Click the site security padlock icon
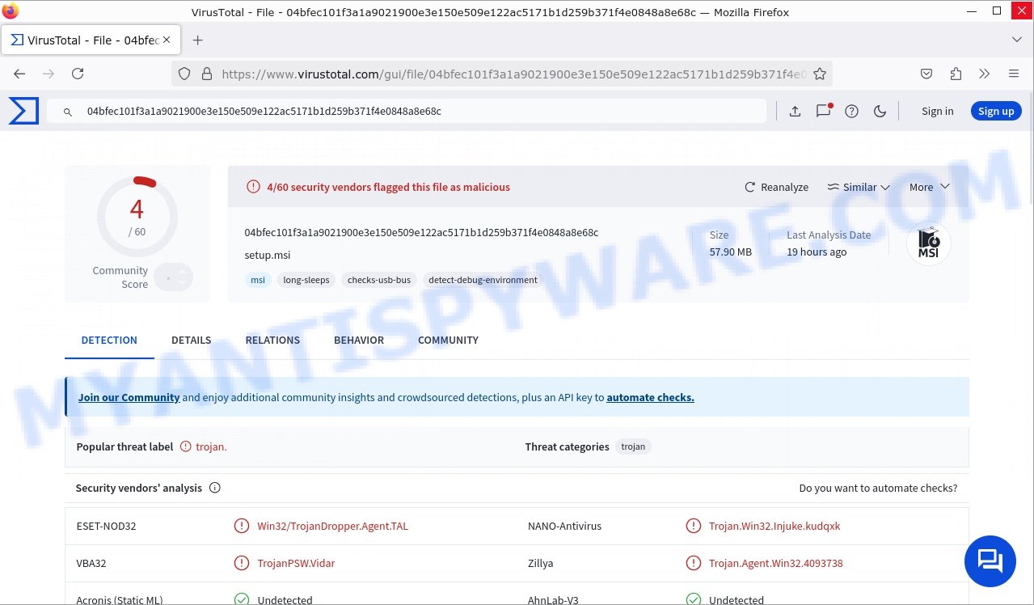 pos(207,74)
